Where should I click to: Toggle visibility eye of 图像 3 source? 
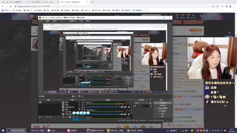click(x=79, y=105)
